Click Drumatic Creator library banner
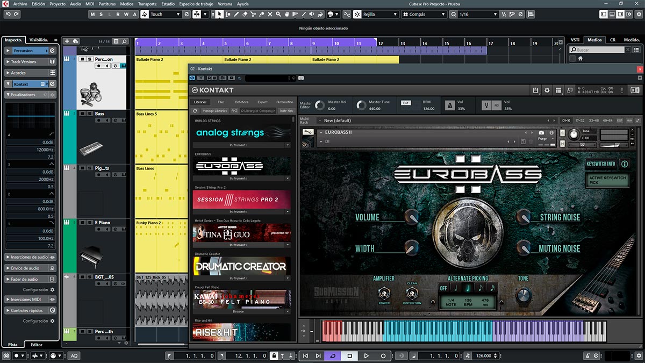The image size is (645, 363). [241, 266]
